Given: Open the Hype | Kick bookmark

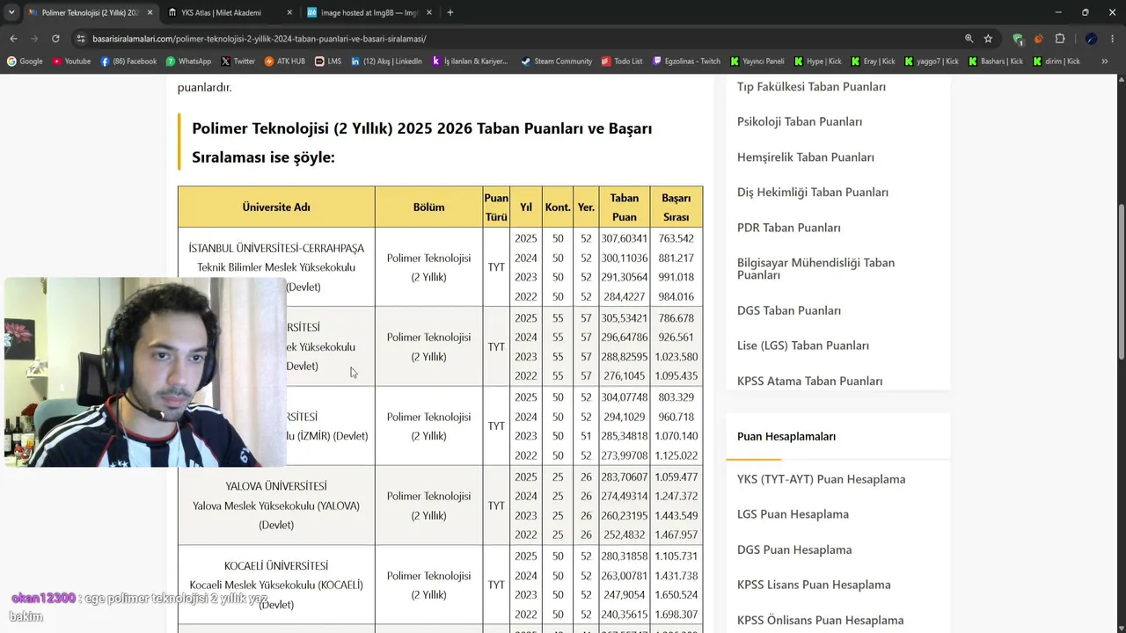Looking at the screenshot, I should click(x=817, y=62).
